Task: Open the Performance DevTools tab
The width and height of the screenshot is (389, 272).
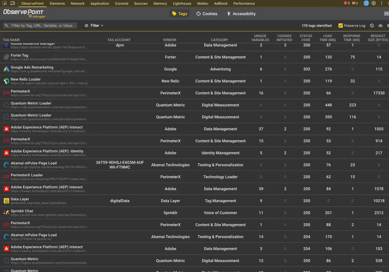Action: pyautogui.click(x=244, y=3)
